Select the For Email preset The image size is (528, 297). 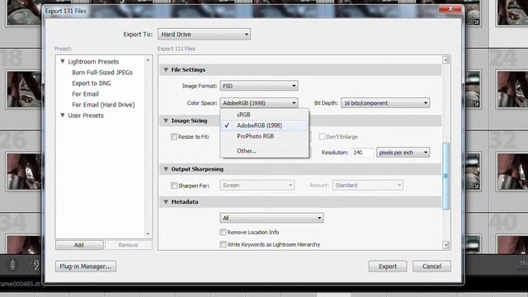click(x=85, y=94)
